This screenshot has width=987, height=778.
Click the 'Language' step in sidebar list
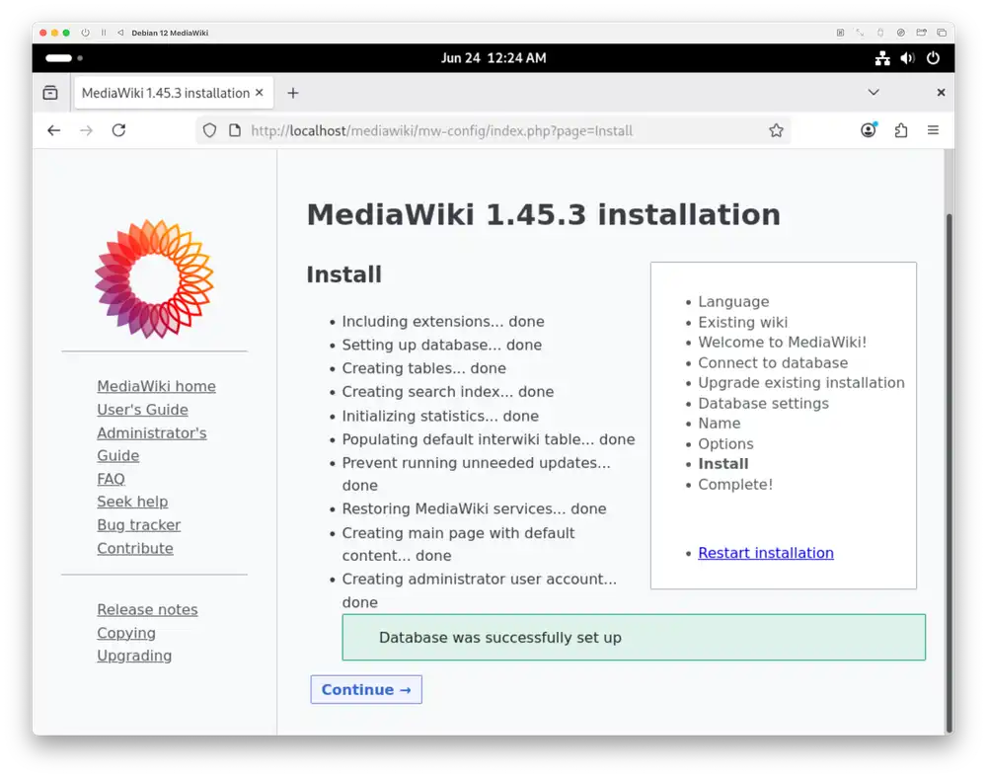tap(733, 302)
